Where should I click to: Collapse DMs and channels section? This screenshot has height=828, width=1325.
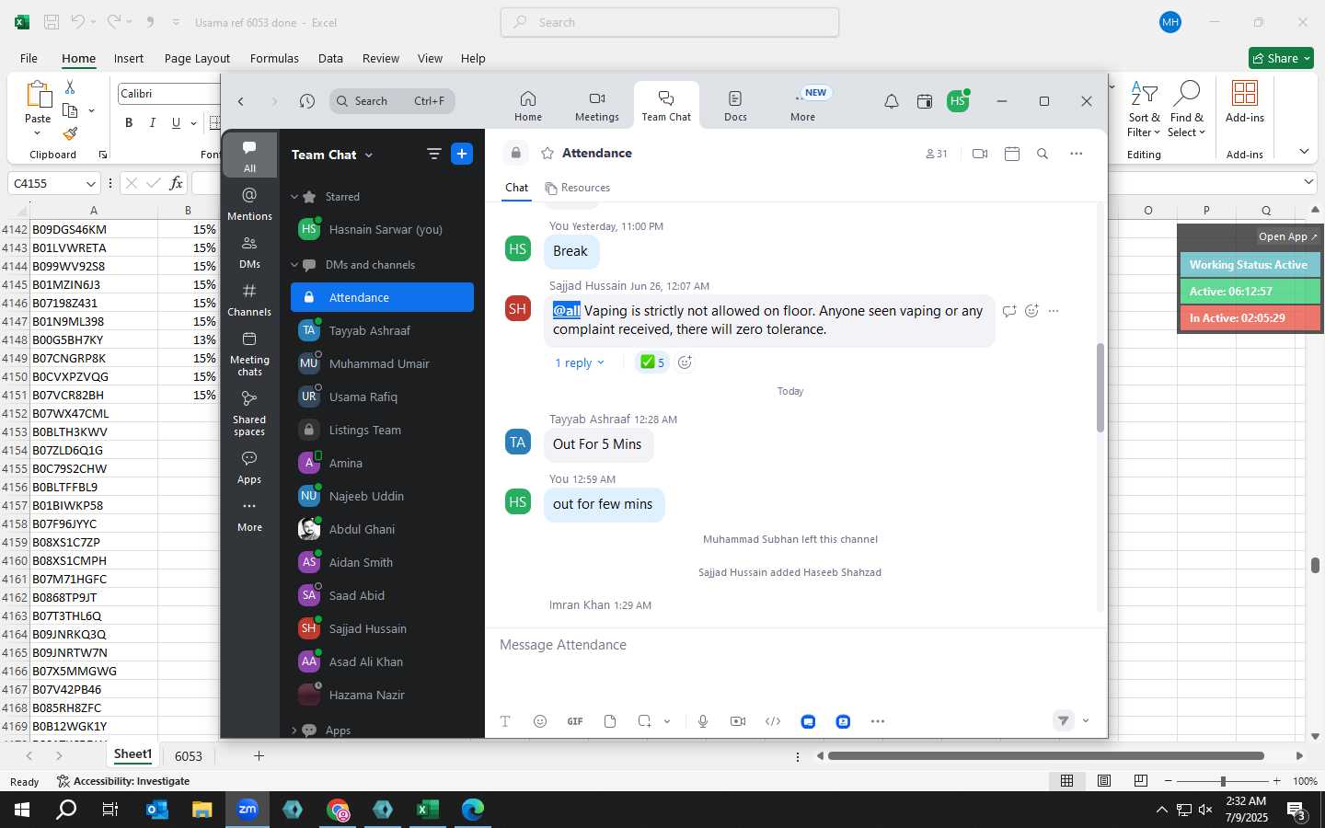[294, 265]
